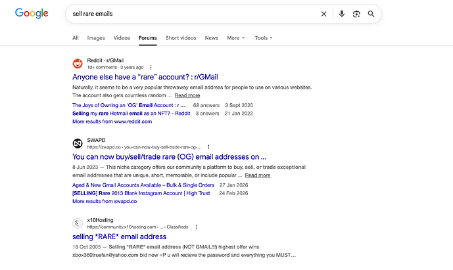Click Read more under the SWAPD snippet
Viewport: 453px width, 270px height.
click(x=258, y=175)
